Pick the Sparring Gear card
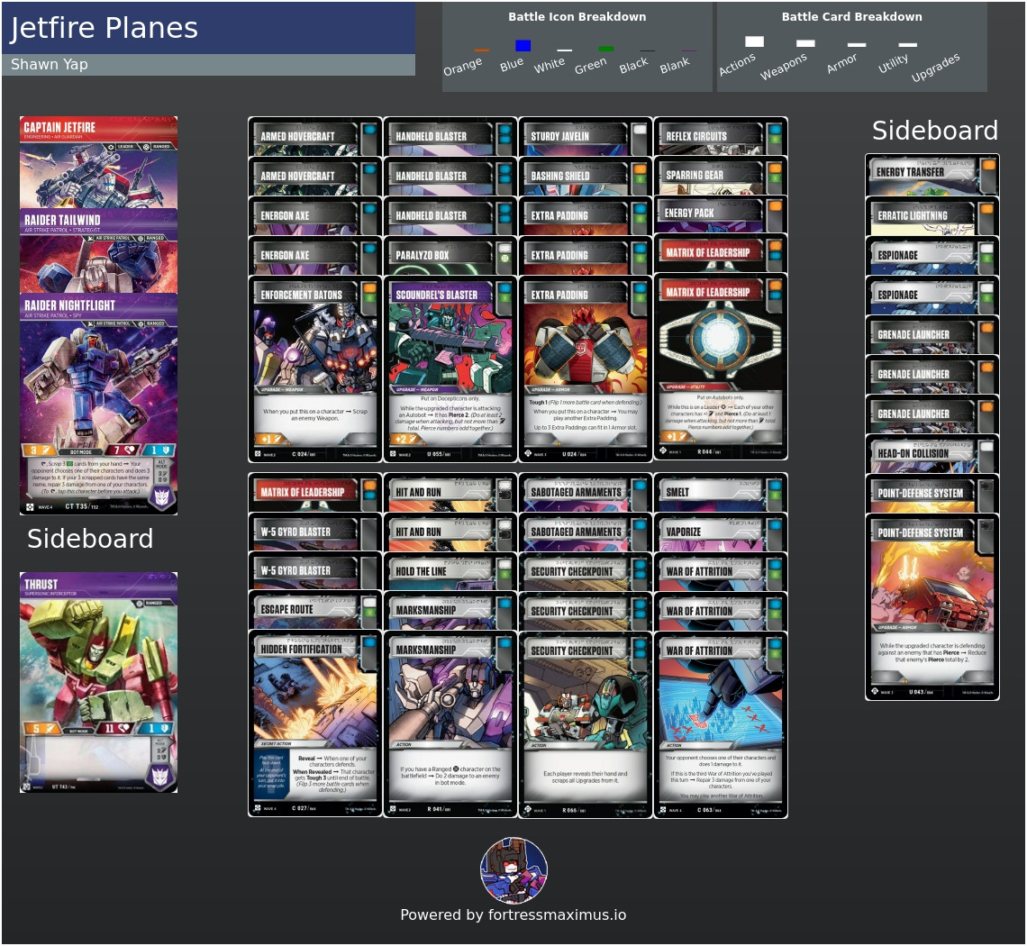1027x946 pixels. [x=721, y=175]
